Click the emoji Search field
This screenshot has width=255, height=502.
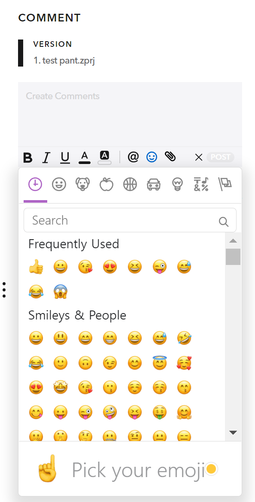[x=130, y=220]
